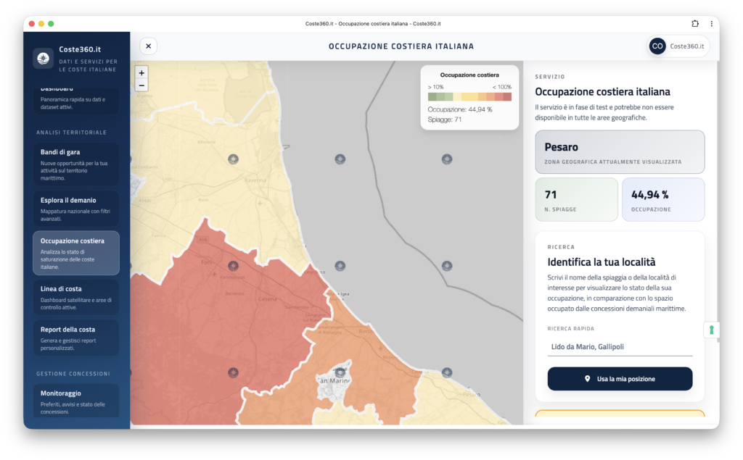This screenshot has width=743, height=460.
Task: Click the red end of occupancy legend
Action: 507,96
